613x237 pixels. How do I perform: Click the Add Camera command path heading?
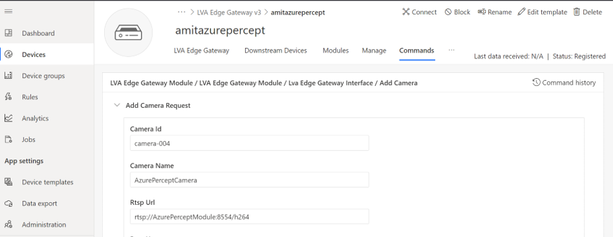point(264,83)
